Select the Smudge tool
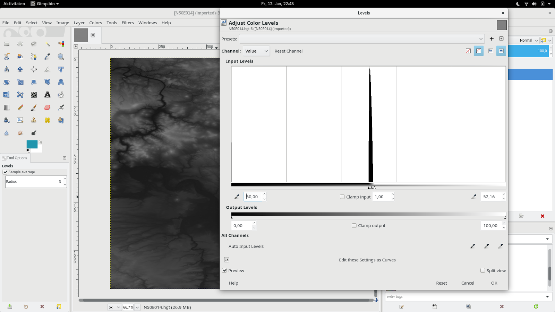Image resolution: width=555 pixels, height=312 pixels. tap(20, 133)
